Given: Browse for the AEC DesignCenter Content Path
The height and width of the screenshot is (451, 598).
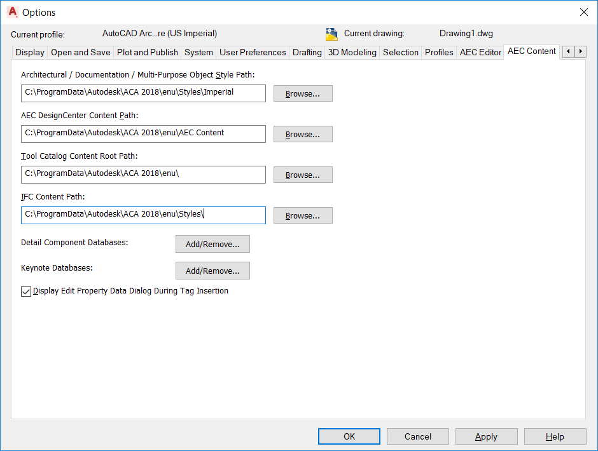Looking at the screenshot, I should coord(302,133).
